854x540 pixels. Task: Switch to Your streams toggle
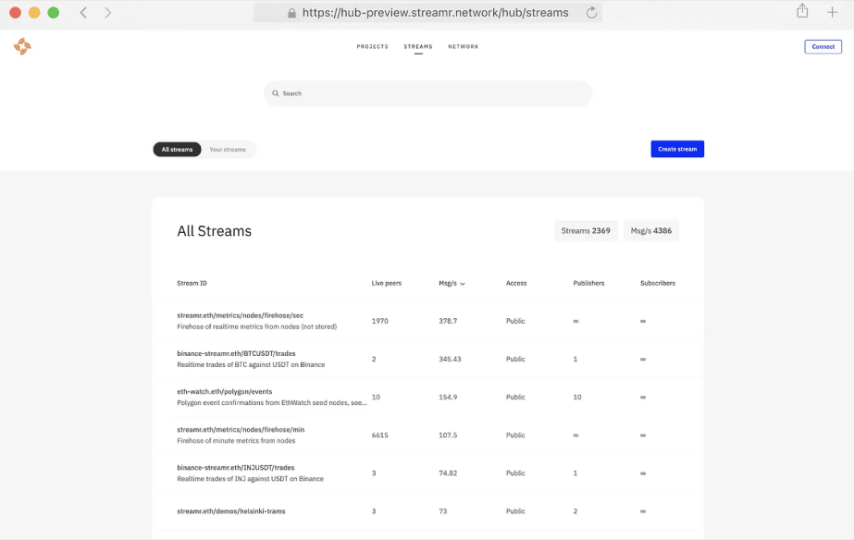click(x=228, y=149)
